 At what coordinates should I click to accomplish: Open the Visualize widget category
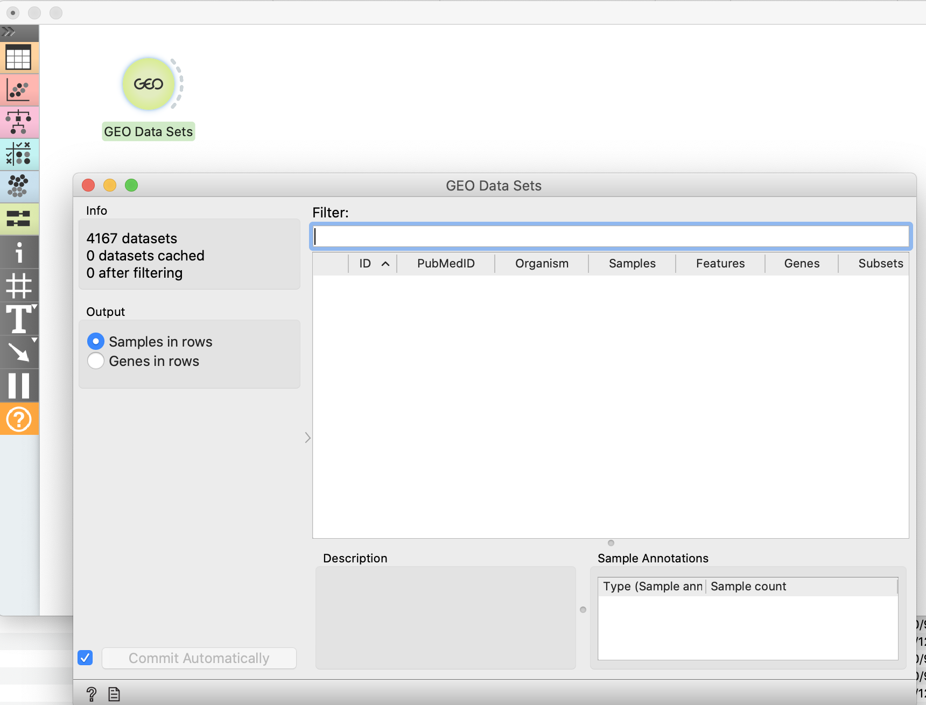[x=19, y=90]
